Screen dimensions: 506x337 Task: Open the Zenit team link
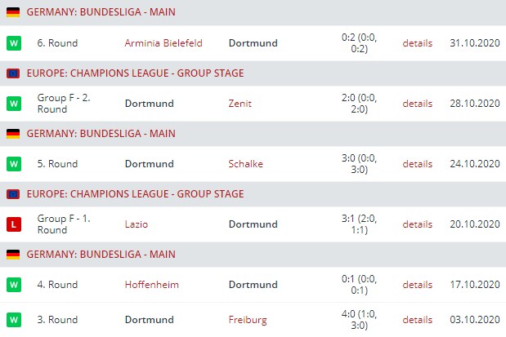[x=240, y=104]
